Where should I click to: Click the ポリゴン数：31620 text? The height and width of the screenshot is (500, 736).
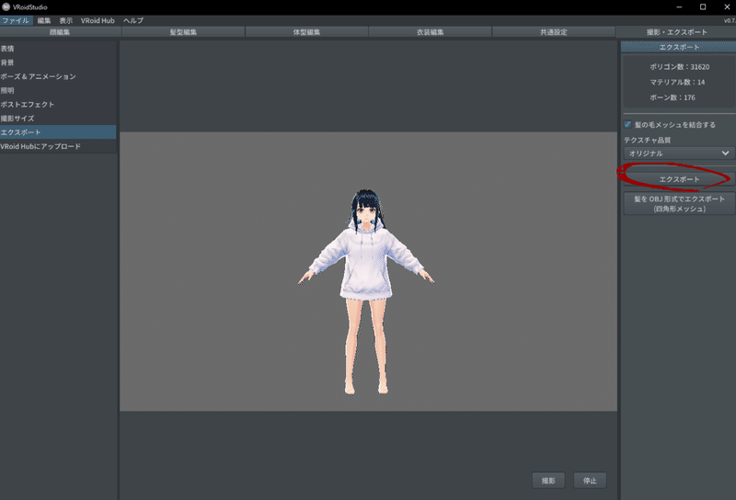[679, 66]
